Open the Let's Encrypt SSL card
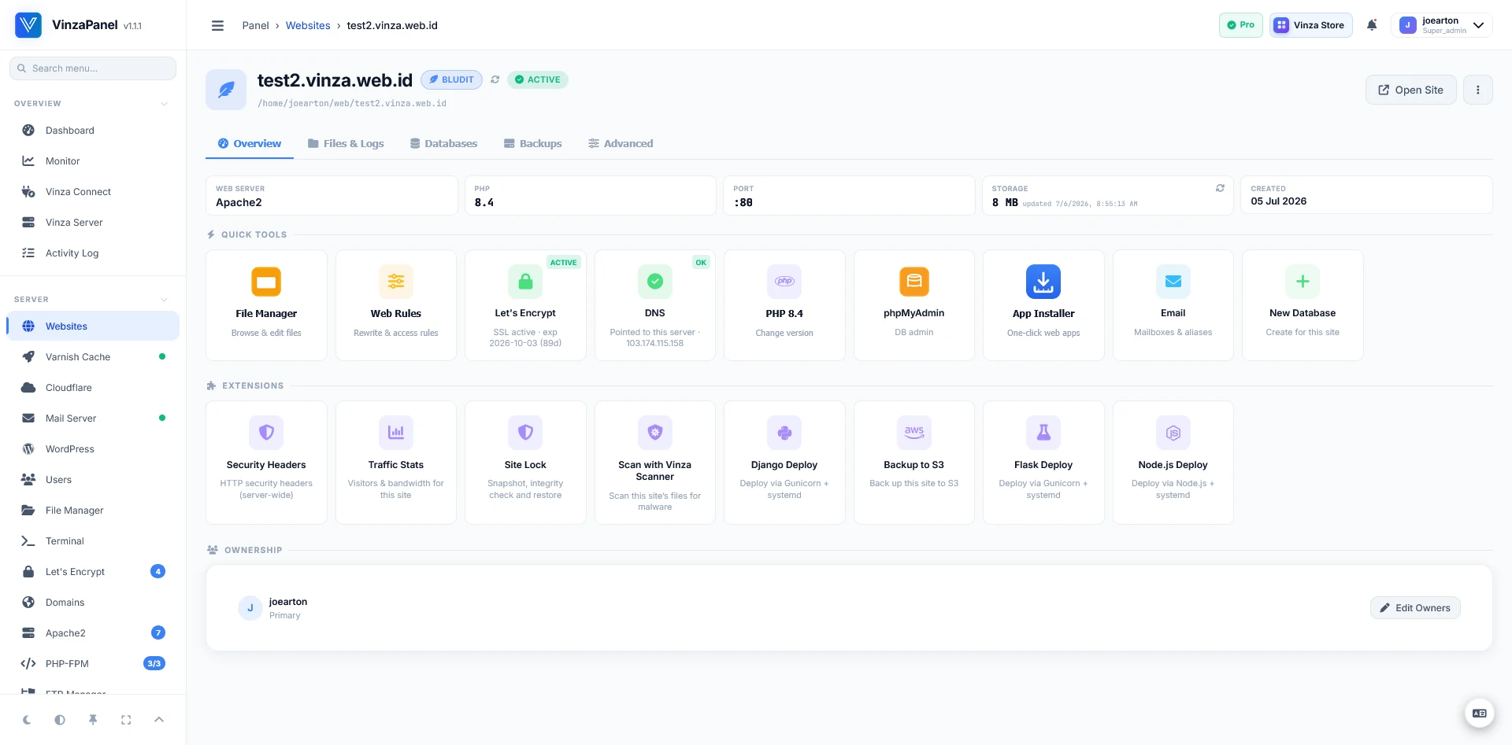This screenshot has width=1512, height=745. 525,305
